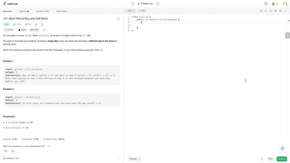Open editor shortcuts list icon
This screenshot has width=290, height=163.
[275, 11]
